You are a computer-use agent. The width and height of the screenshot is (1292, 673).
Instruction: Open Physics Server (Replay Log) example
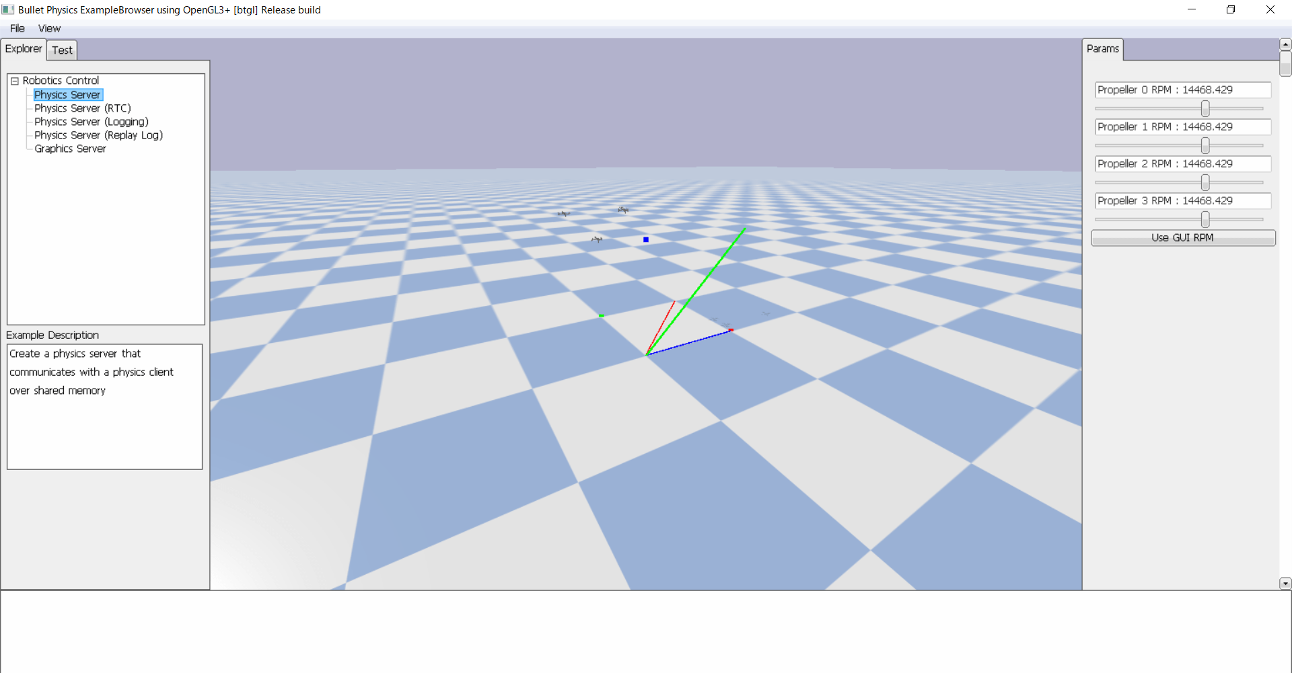pos(98,134)
